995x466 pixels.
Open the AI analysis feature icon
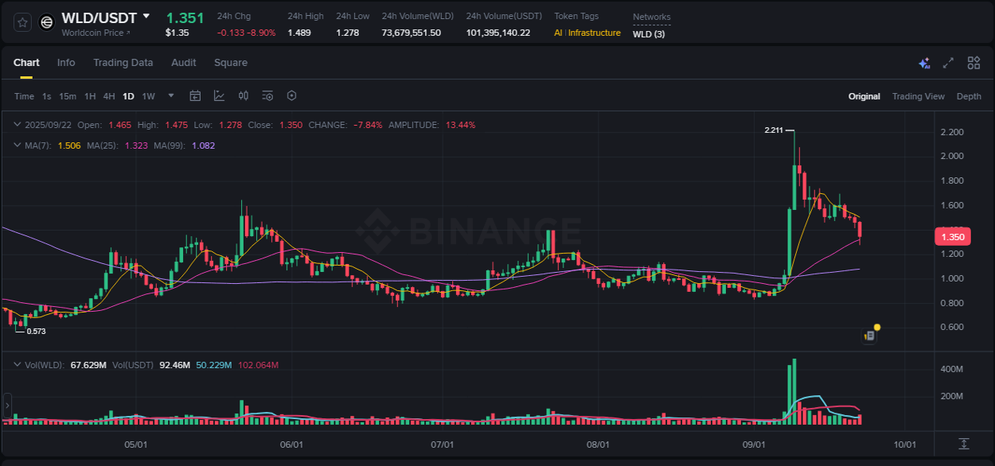pos(924,62)
